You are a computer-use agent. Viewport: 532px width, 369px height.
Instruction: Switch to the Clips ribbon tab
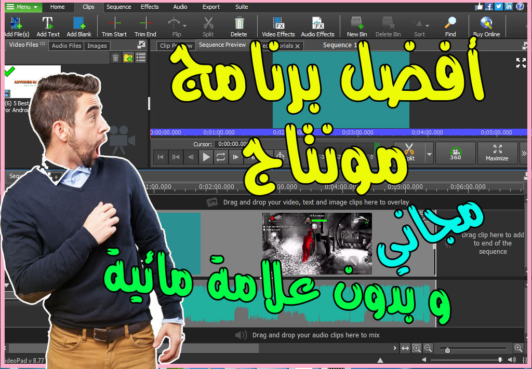88,7
